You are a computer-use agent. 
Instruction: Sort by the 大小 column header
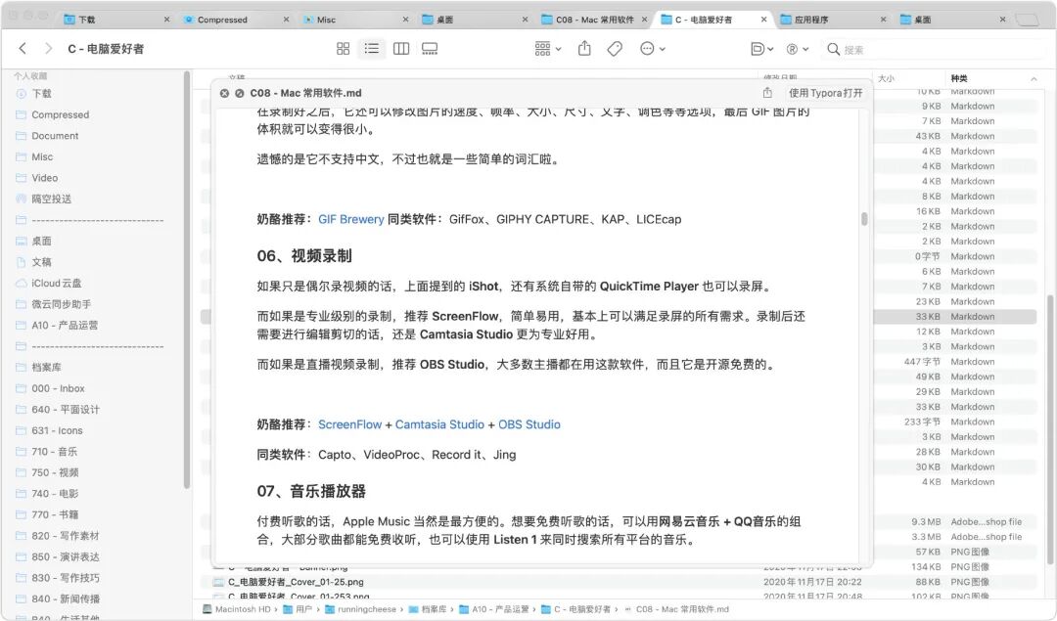tap(908, 79)
